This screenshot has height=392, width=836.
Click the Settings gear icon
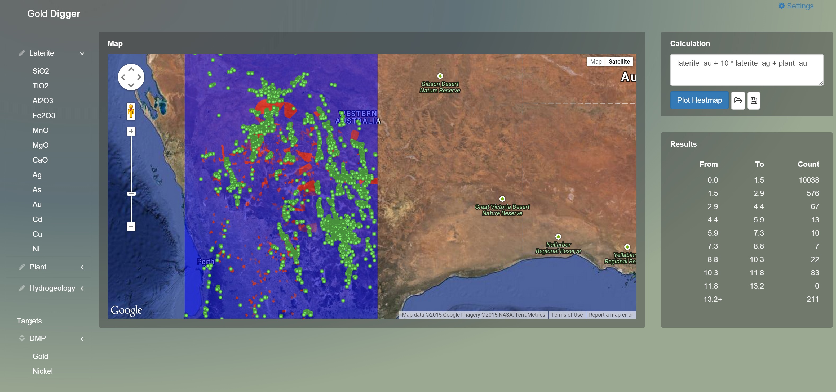[781, 6]
